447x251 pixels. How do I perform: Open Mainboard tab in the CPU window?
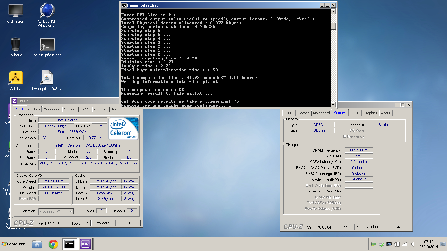point(52,109)
